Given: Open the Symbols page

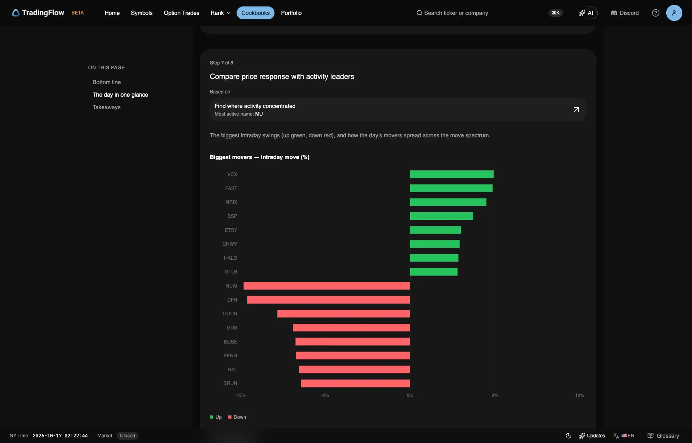Looking at the screenshot, I should [141, 13].
